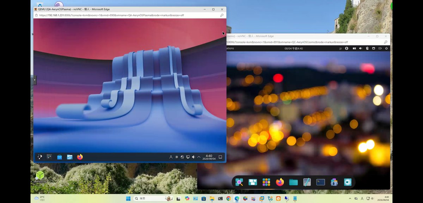Click the Windows taskbar search box
Screen dimensions: 423x203
click(x=154, y=198)
